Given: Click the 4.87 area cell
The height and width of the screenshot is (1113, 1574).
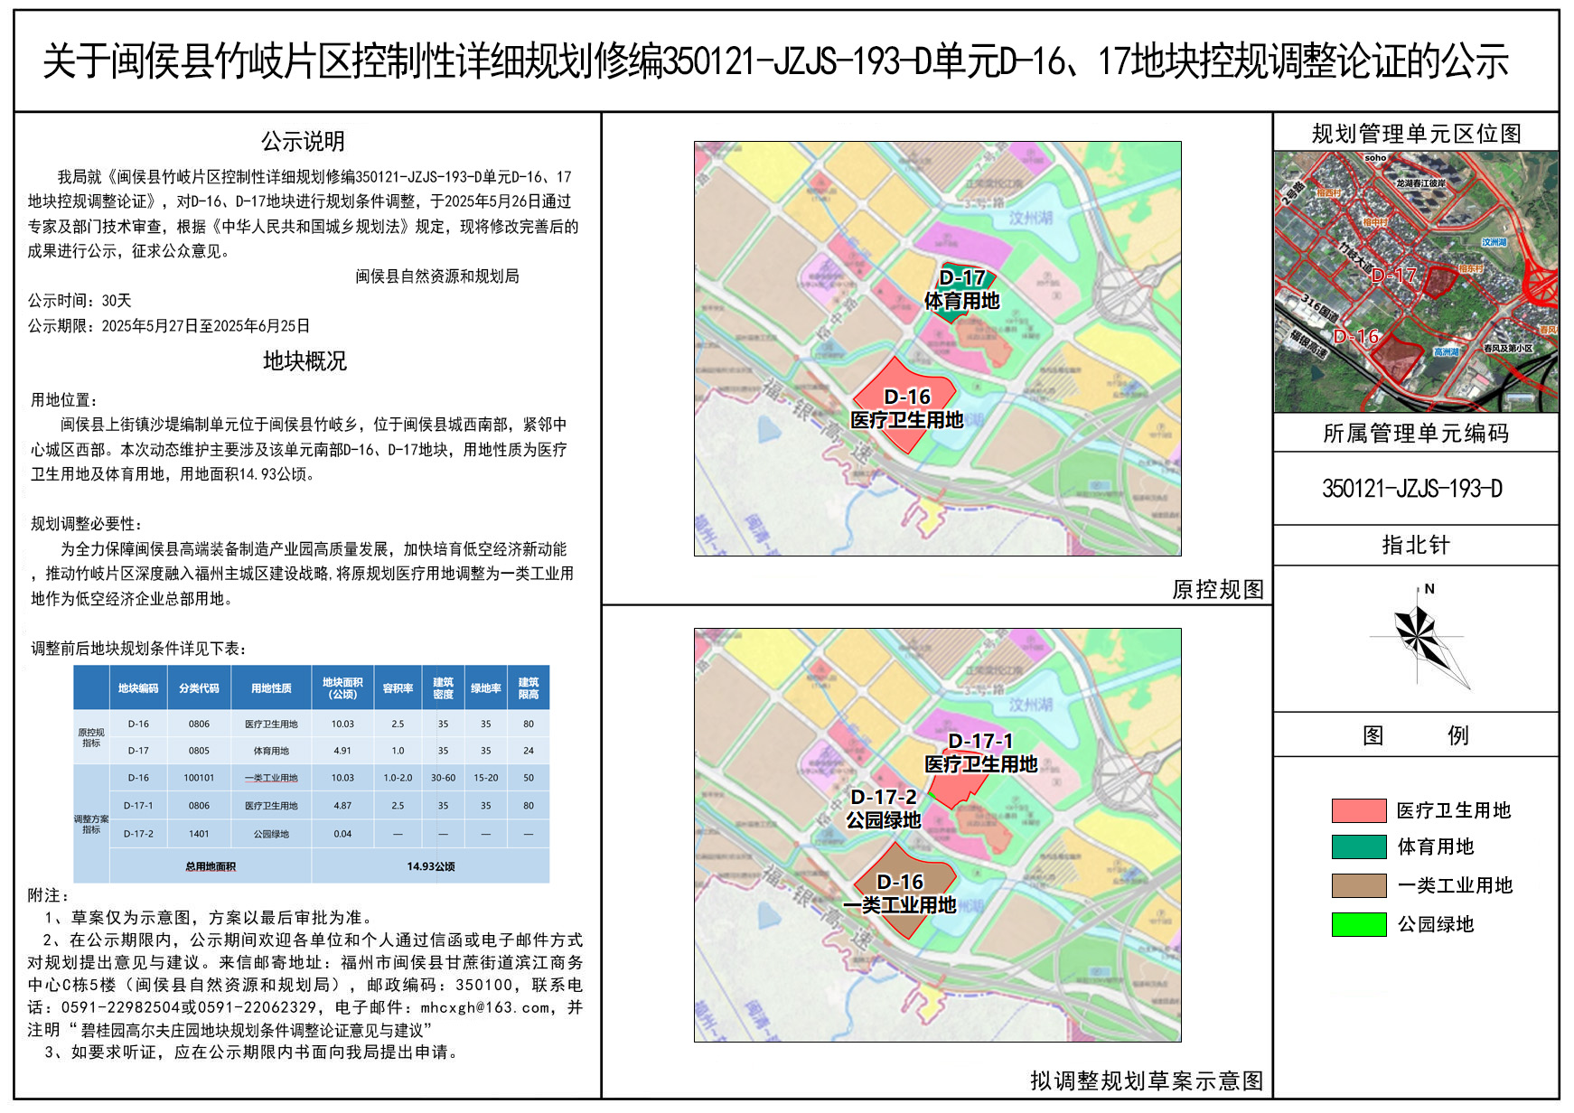Looking at the screenshot, I should [x=342, y=806].
